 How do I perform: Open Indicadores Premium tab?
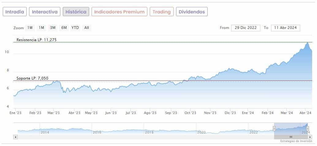click(119, 12)
